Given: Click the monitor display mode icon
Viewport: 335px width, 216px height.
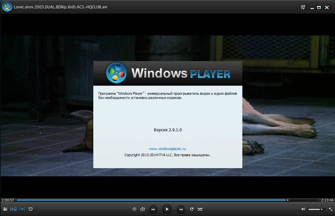Looking at the screenshot, I should click(x=30, y=209).
